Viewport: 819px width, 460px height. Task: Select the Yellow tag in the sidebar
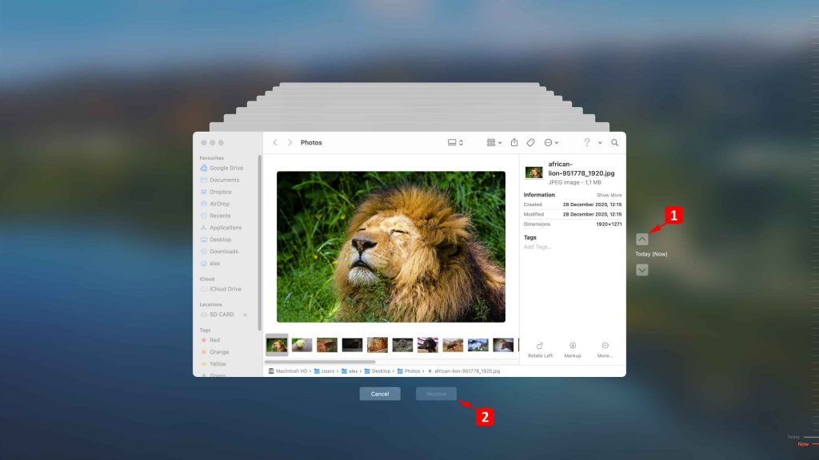click(214, 364)
